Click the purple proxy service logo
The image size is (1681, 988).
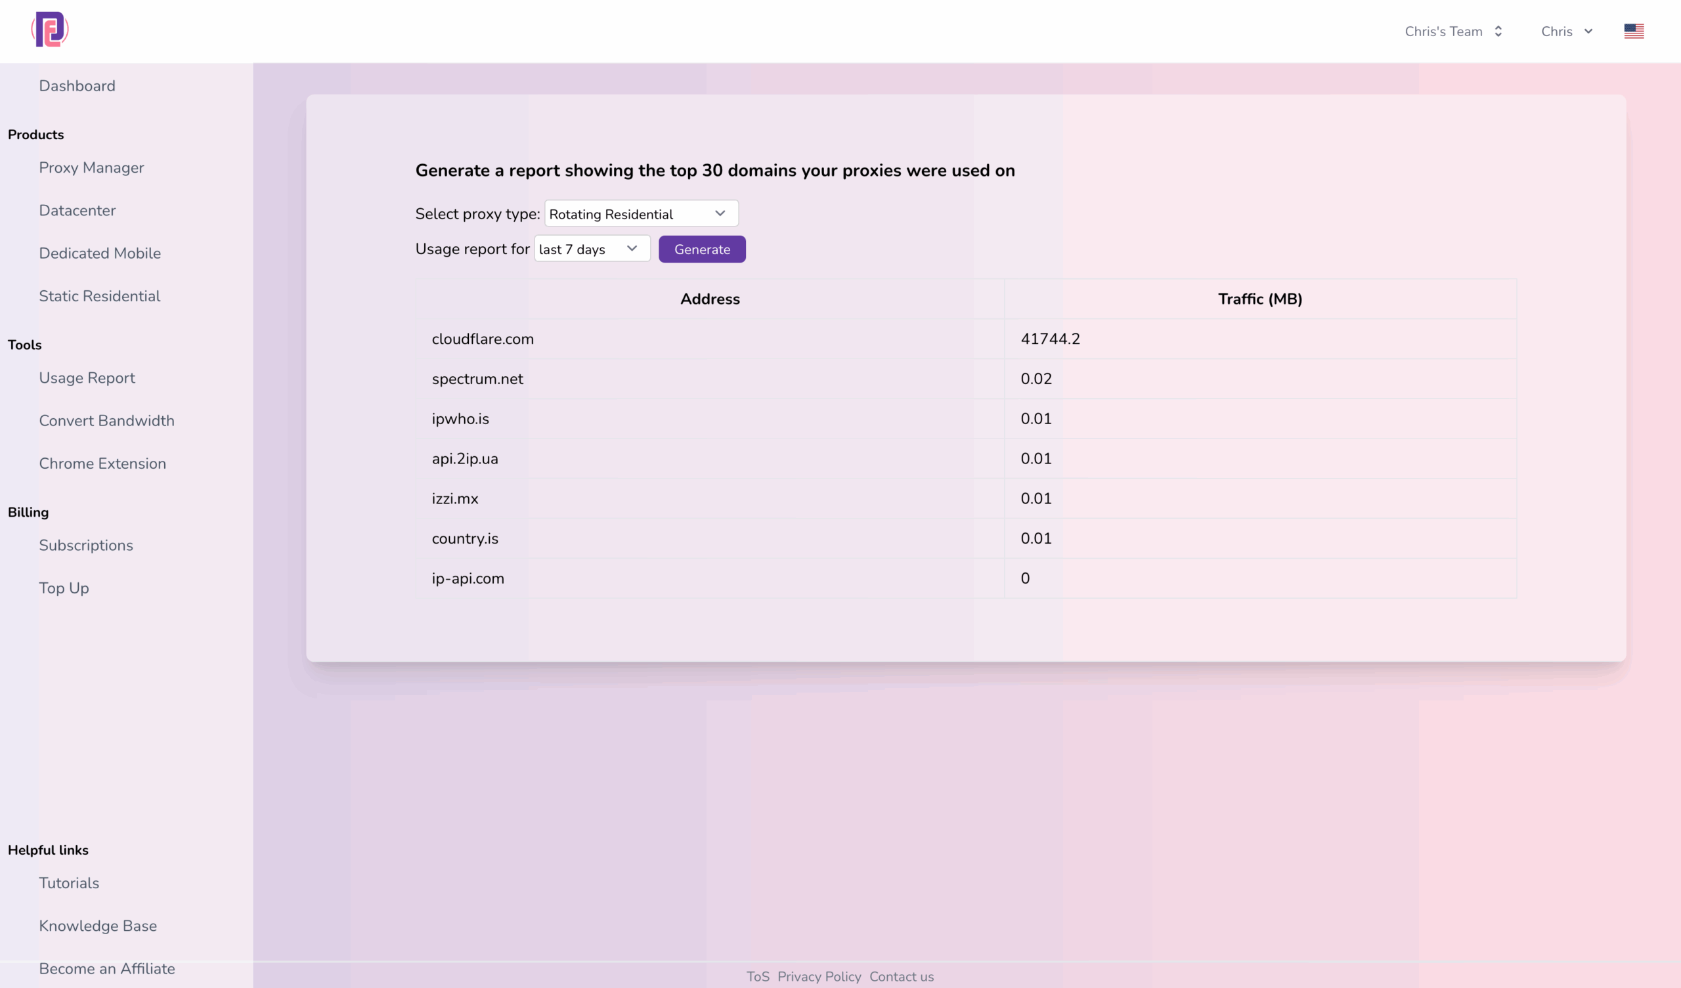pyautogui.click(x=50, y=30)
